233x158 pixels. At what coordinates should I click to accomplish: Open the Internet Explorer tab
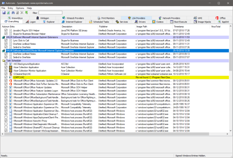(72, 22)
